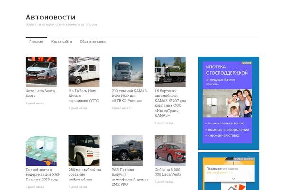Screen dimensions: 285x190
Task: Click the Реклама label on mortgage ad
Action: [x=247, y=63]
